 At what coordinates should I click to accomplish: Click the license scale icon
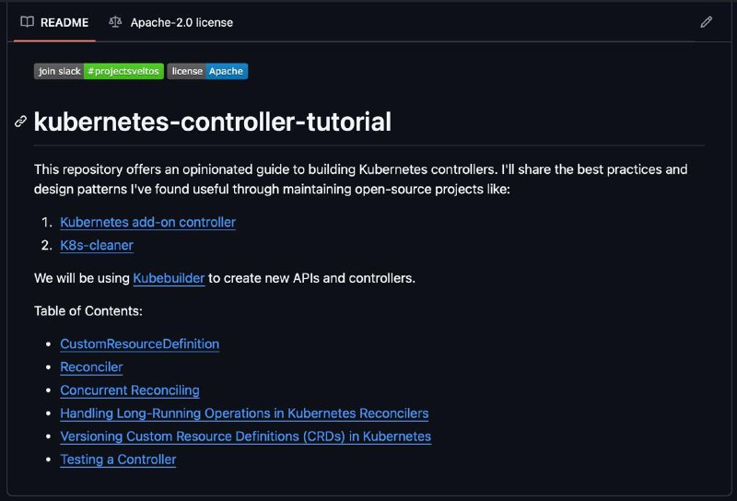pos(115,21)
